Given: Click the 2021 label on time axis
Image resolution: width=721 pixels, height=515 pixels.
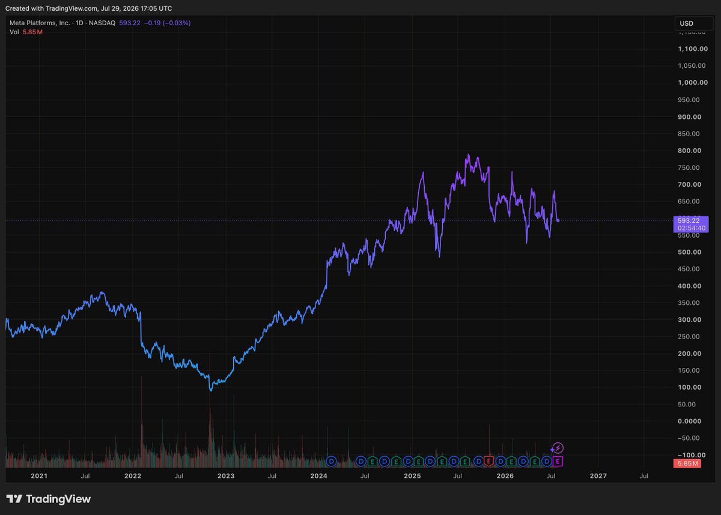Looking at the screenshot, I should [x=39, y=476].
